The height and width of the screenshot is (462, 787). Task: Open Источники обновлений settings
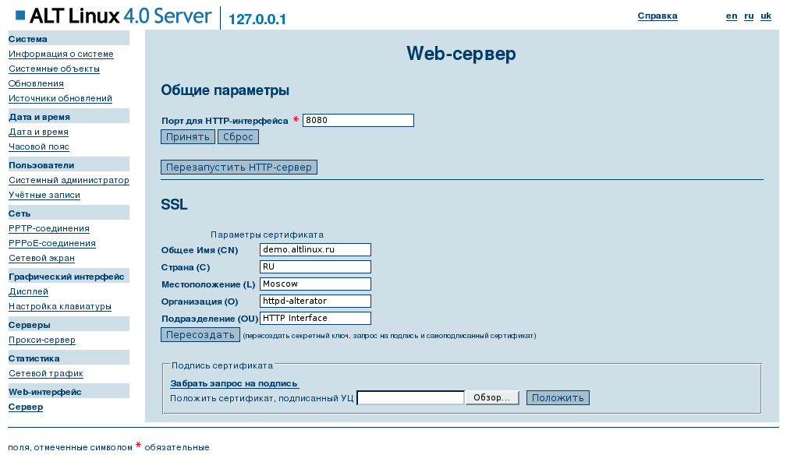pyautogui.click(x=59, y=98)
